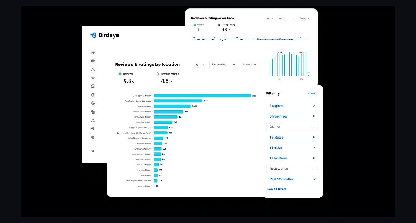Click the Coral Springs Nissan bar
416x223 pixels.
coord(202,96)
